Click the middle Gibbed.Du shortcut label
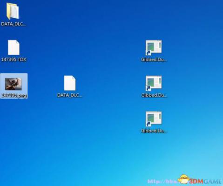The image size is (223, 186). pos(154,95)
